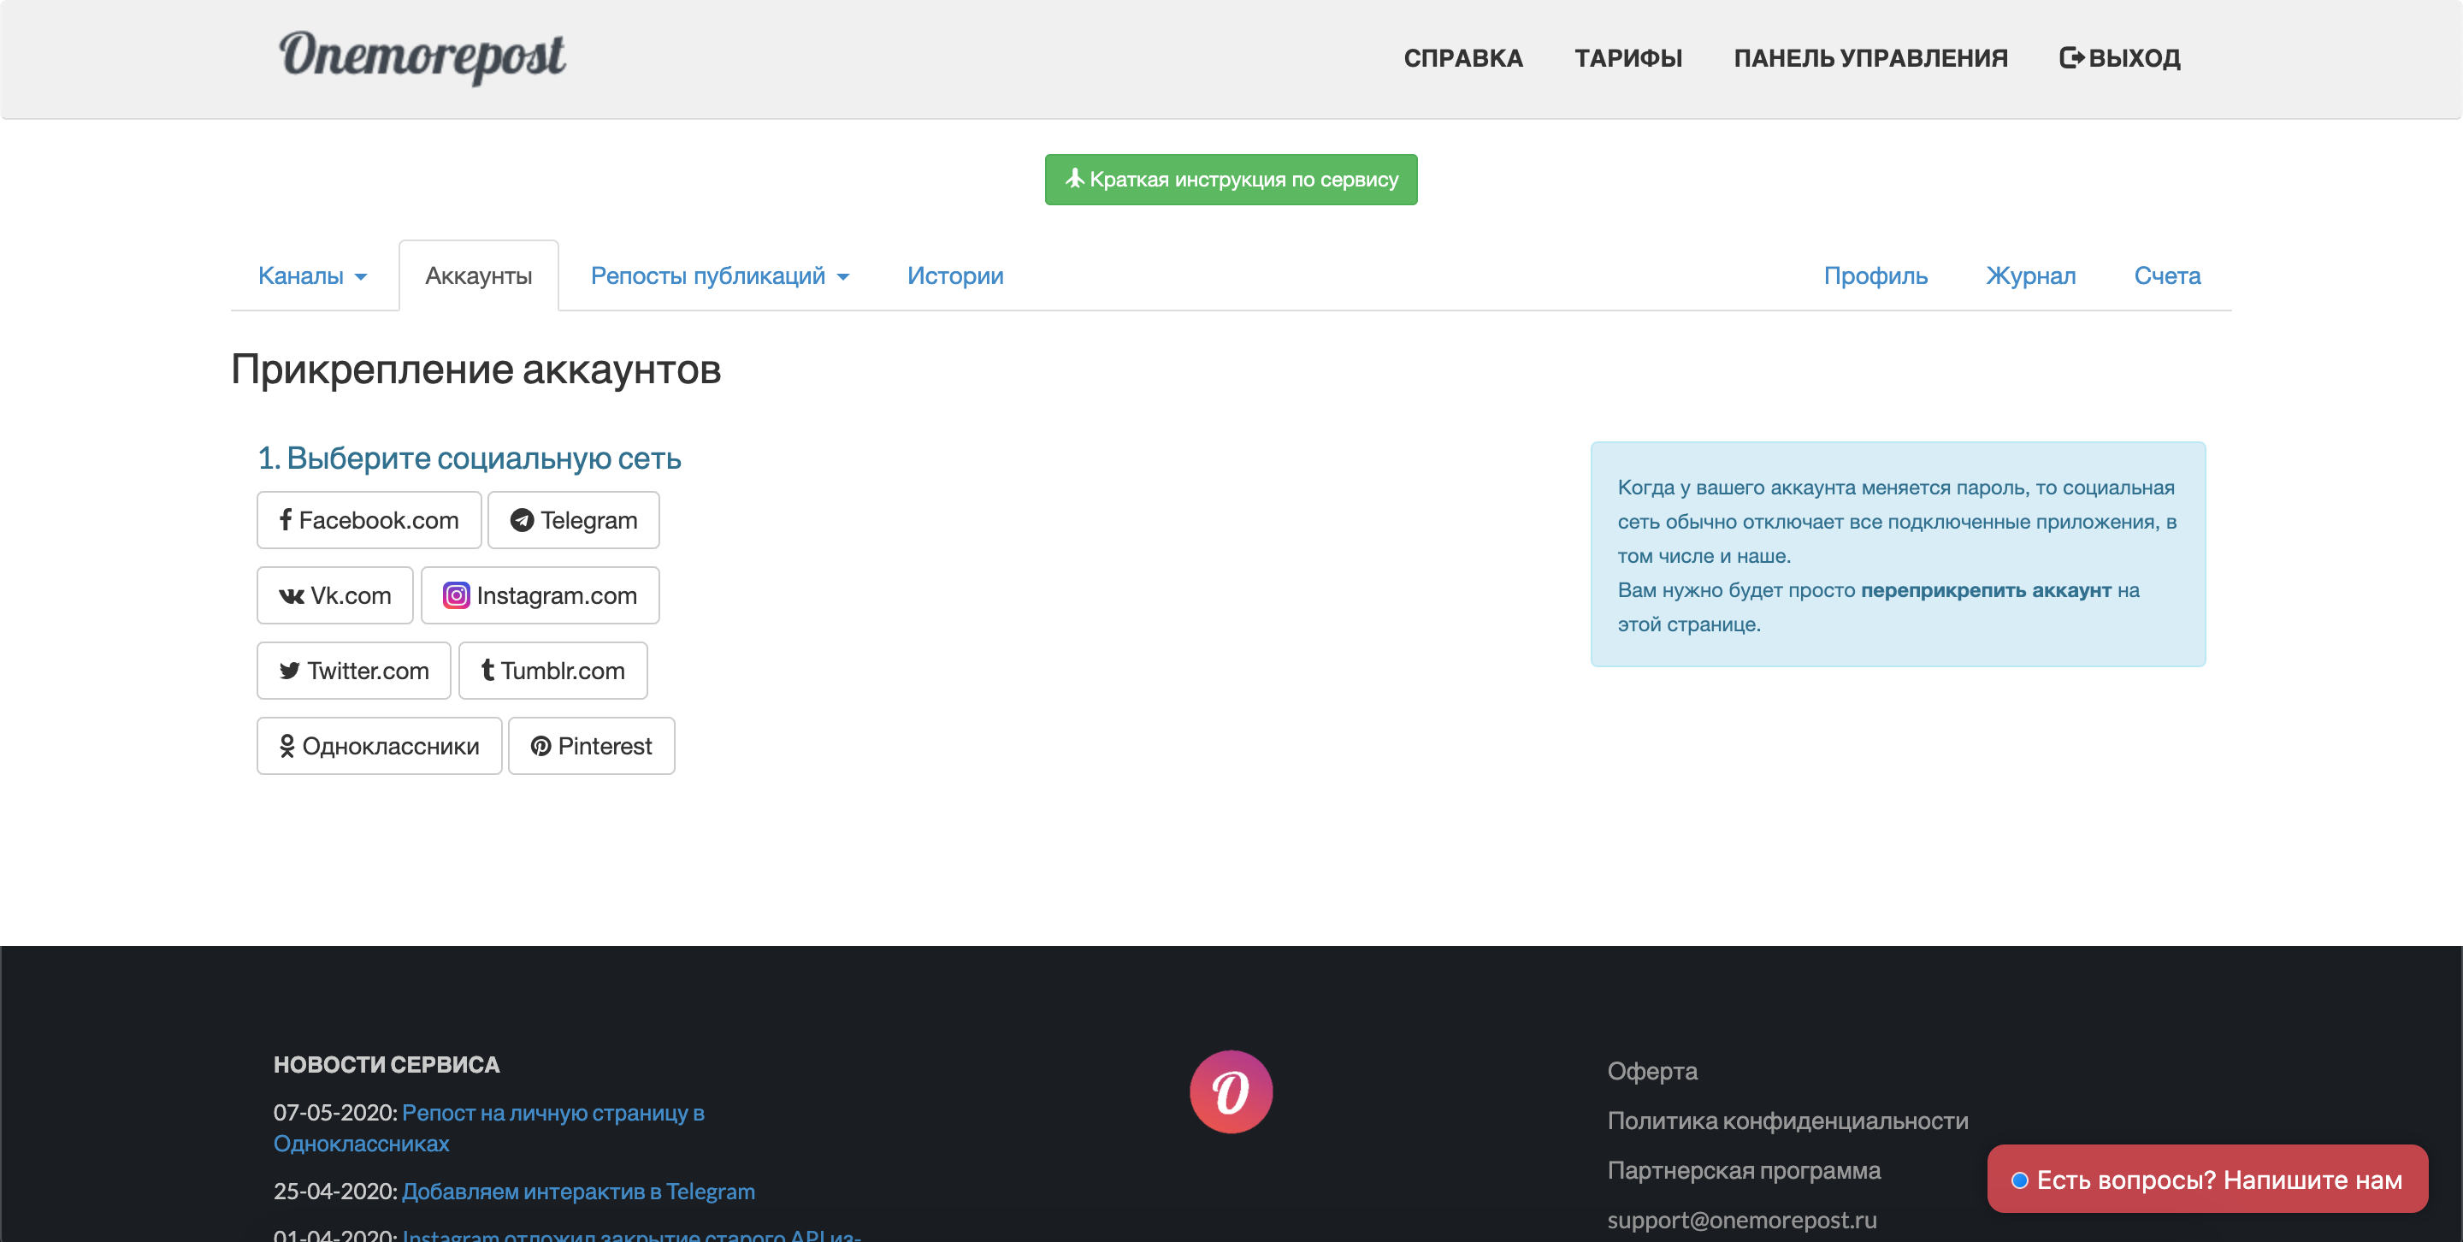Open the ТАРИФЫ pricing page

click(x=1628, y=58)
